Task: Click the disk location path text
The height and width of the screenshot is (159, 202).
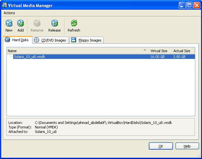Action: pos(103,123)
